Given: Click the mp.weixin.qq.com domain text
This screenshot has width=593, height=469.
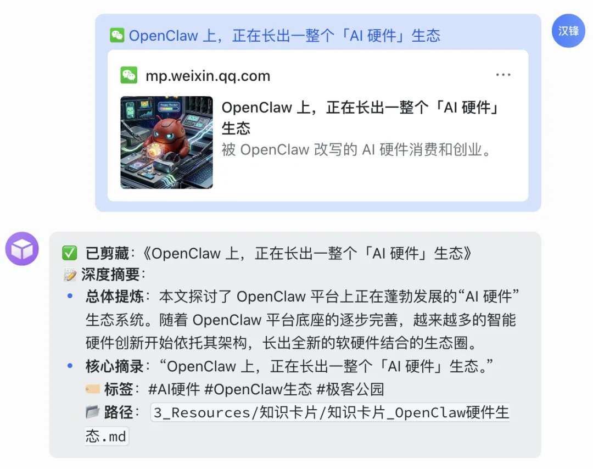Looking at the screenshot, I should 208,76.
